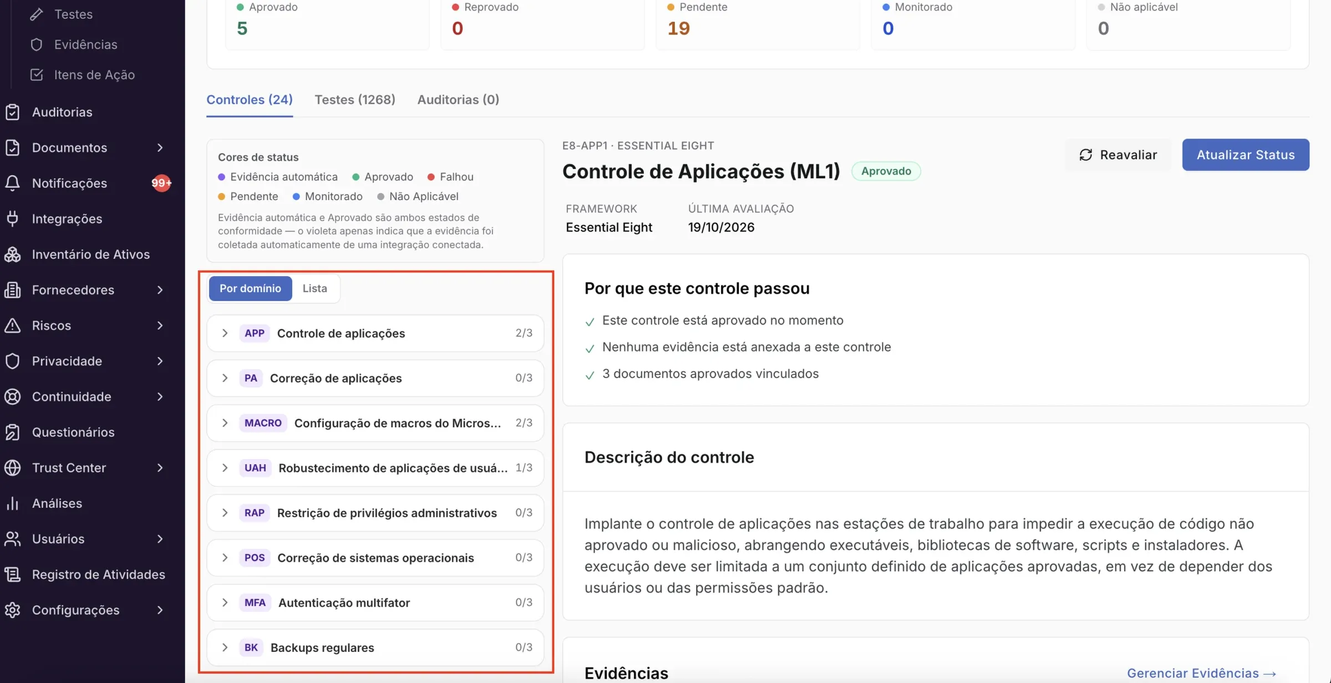The image size is (1331, 683).
Task: Open the Auditorias clipboard icon
Action: coord(12,112)
